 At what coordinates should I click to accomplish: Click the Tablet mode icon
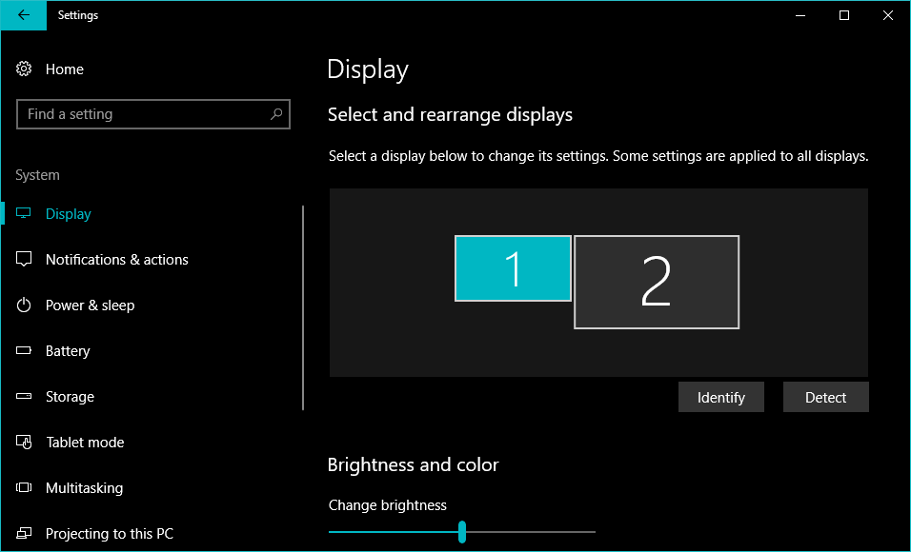pyautogui.click(x=25, y=443)
